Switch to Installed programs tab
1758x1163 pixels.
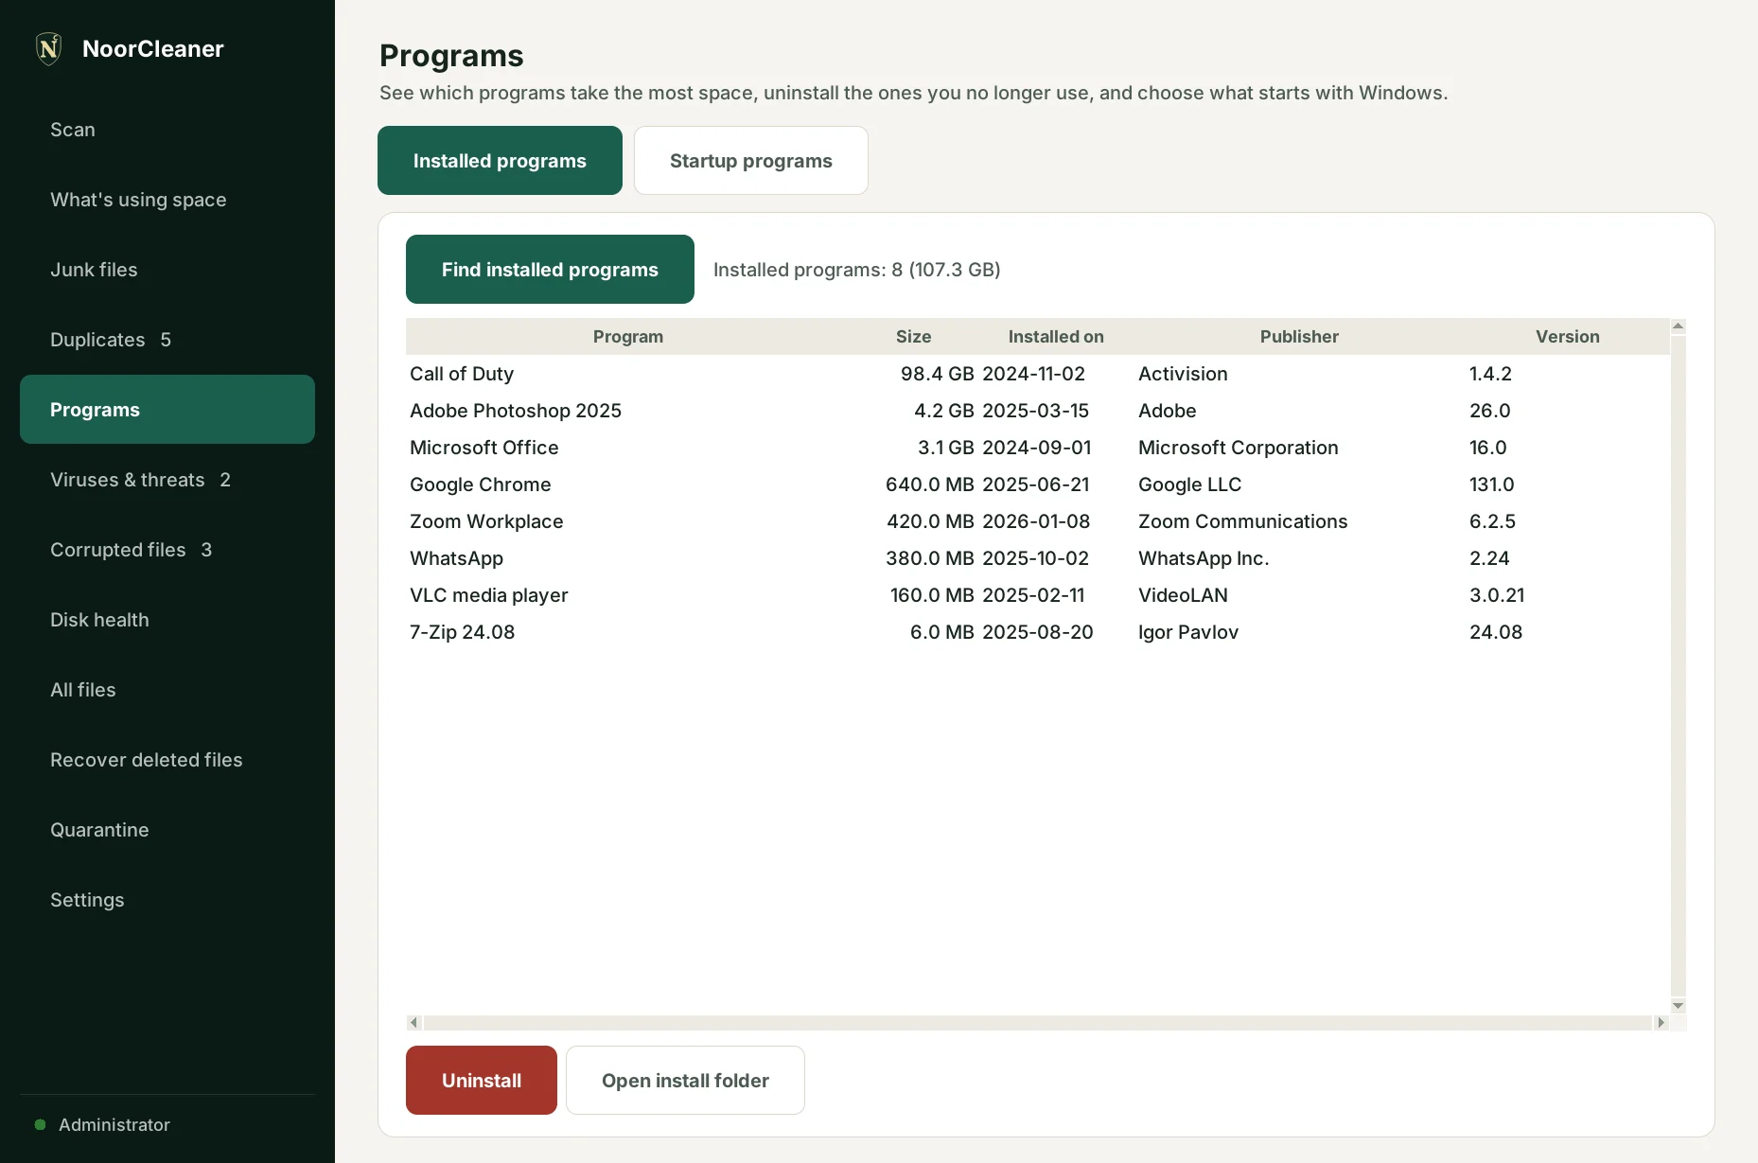coord(500,161)
